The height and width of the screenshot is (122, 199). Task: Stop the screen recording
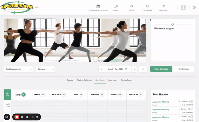pyautogui.click(x=17, y=117)
